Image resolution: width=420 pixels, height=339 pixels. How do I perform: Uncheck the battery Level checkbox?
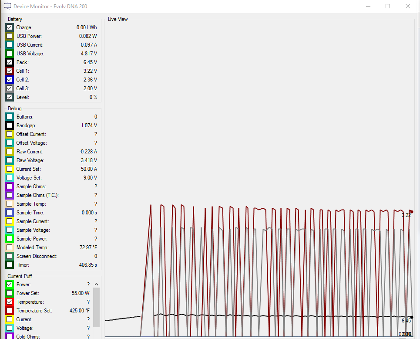(10, 97)
